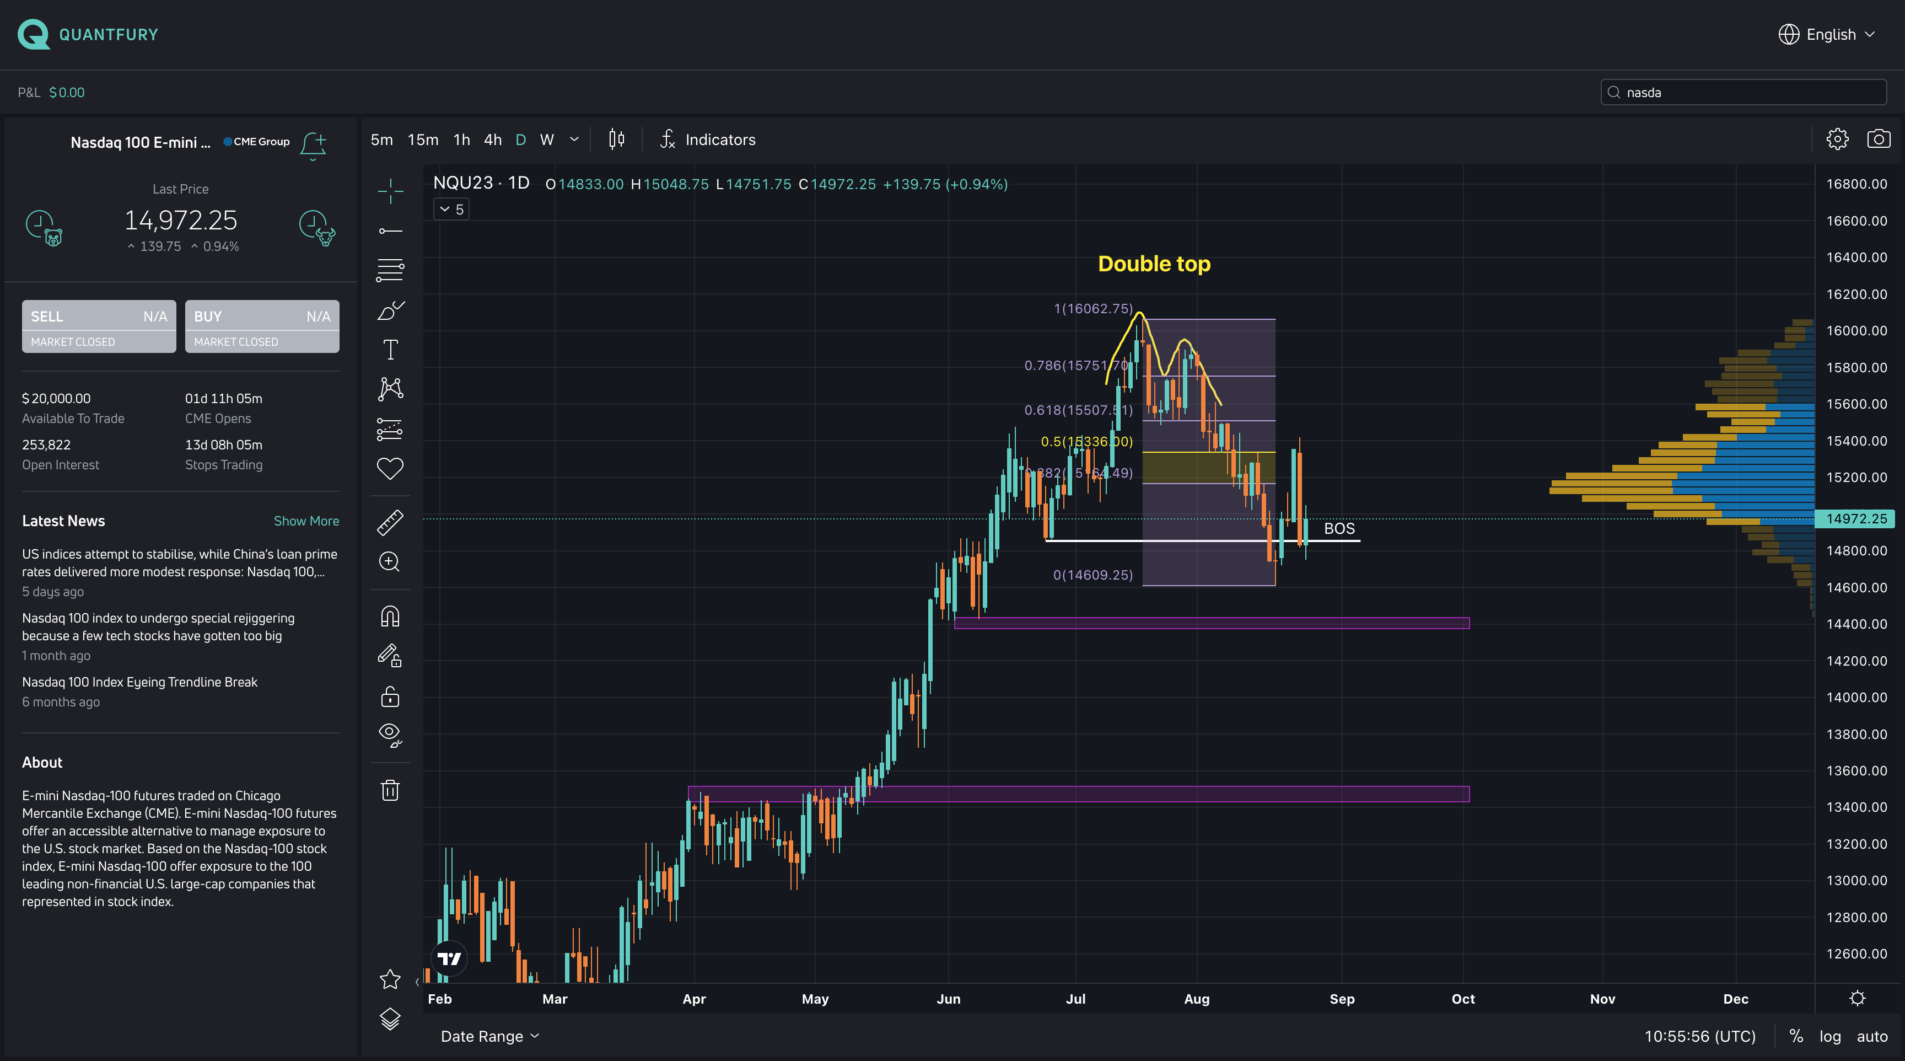Click the CME Group exchange label

(x=257, y=141)
